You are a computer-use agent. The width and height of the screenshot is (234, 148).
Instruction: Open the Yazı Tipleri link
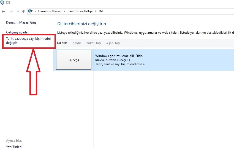[14, 147]
